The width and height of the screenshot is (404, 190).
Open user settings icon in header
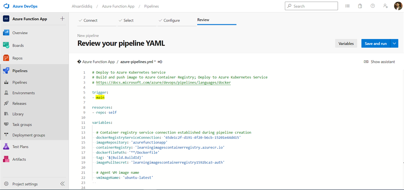pos(385,6)
